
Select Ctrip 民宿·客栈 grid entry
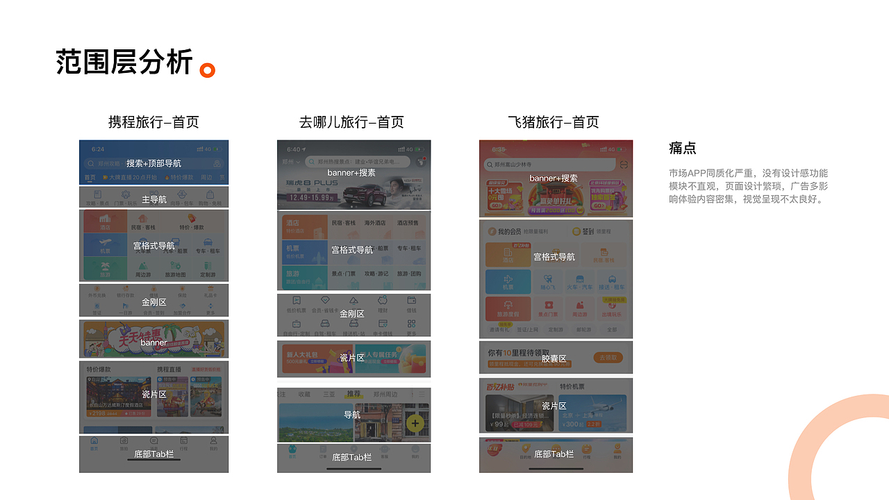pyautogui.click(x=143, y=222)
